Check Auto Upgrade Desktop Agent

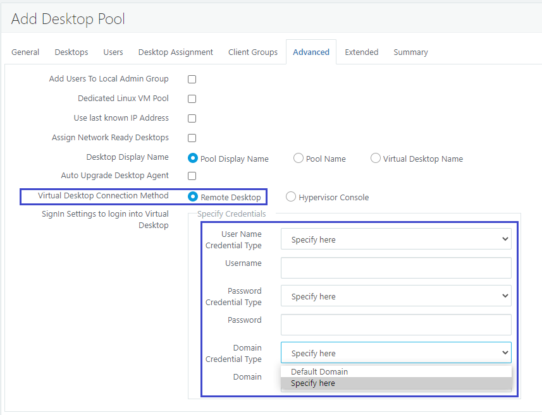pyautogui.click(x=192, y=176)
